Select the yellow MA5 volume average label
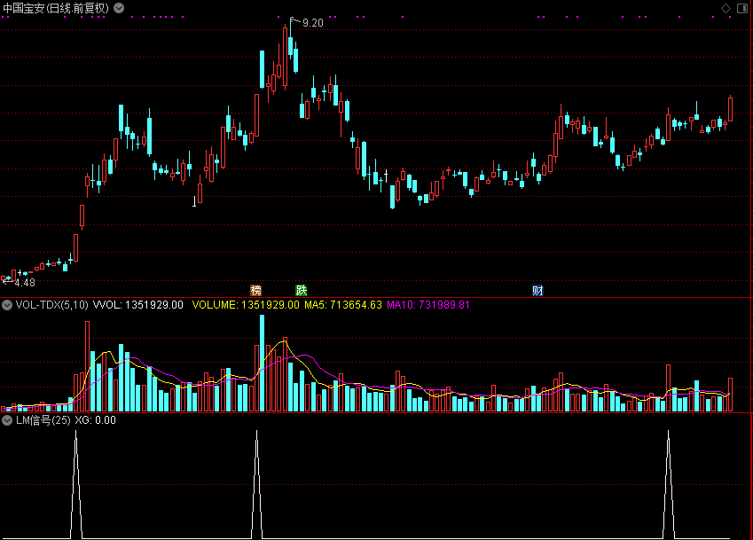The image size is (753, 540). click(342, 305)
